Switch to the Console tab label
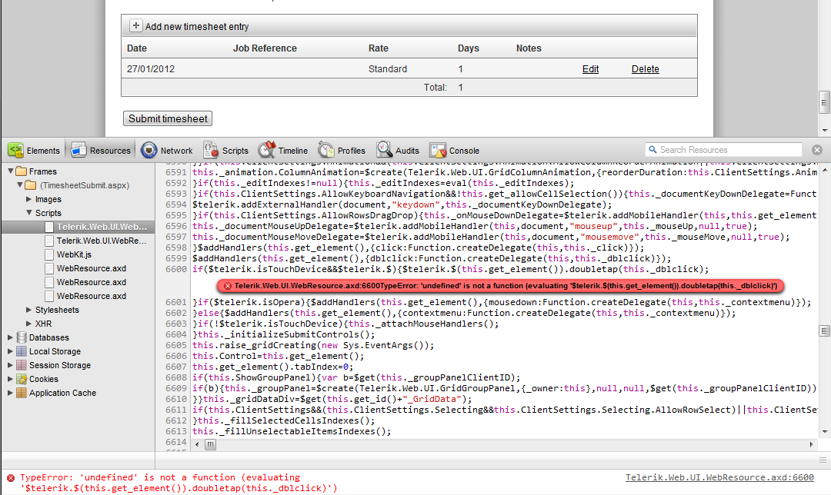831x495 pixels. tap(464, 151)
